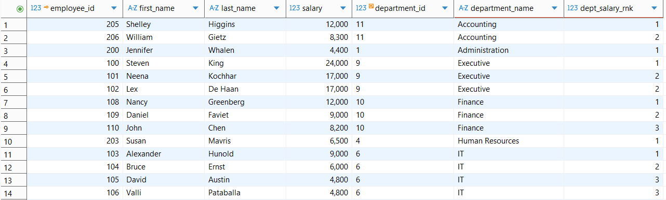666x200 pixels.
Task: Select the cell with salary 8,300
Action: click(x=319, y=37)
